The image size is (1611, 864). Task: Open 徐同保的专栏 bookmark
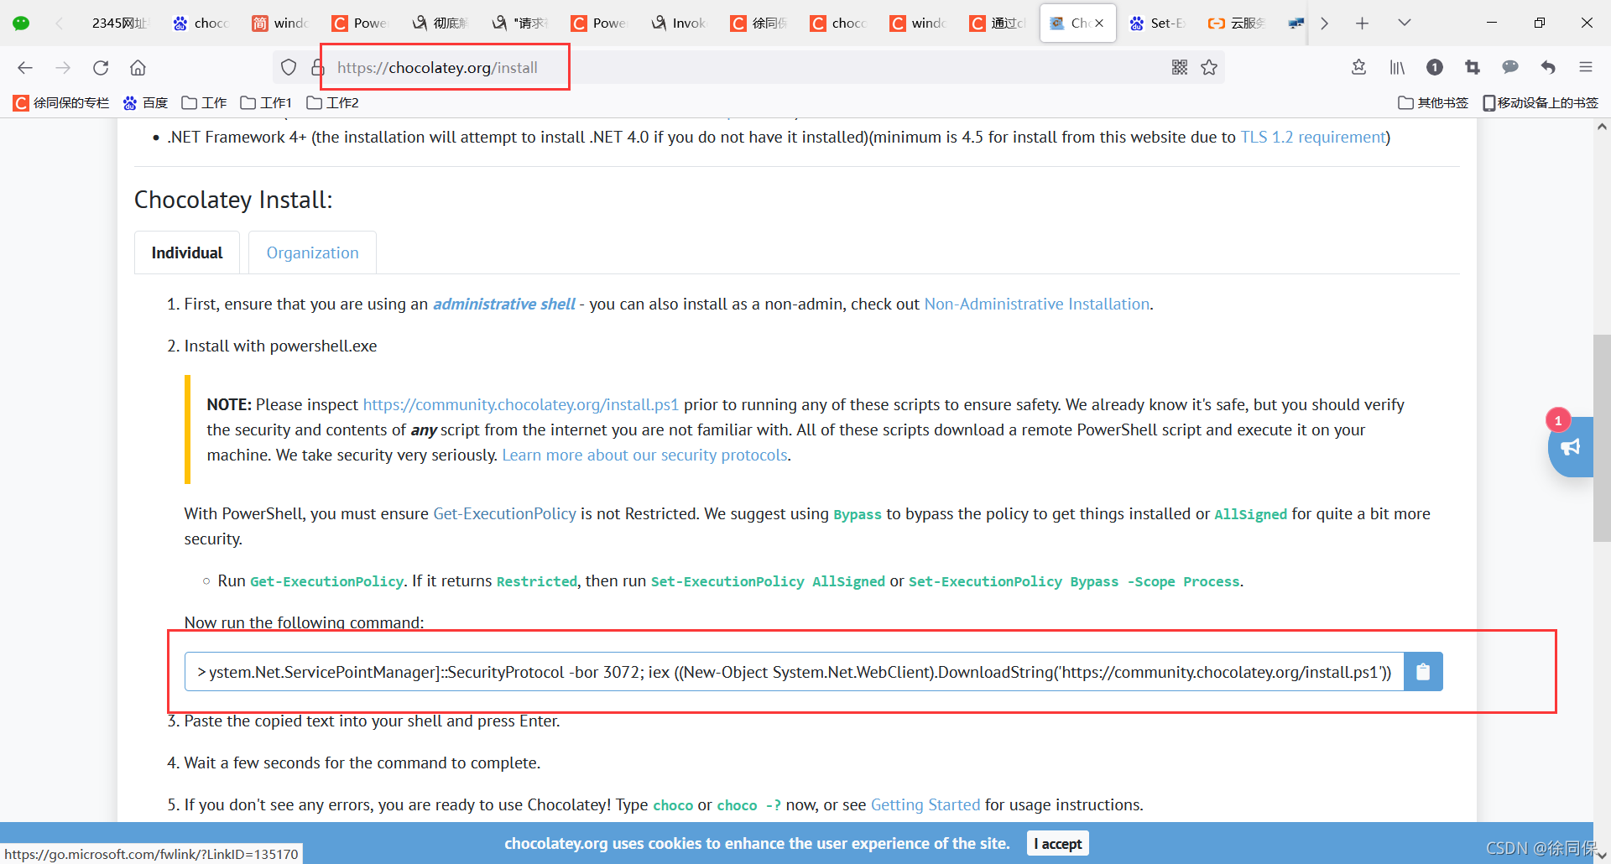(x=61, y=103)
